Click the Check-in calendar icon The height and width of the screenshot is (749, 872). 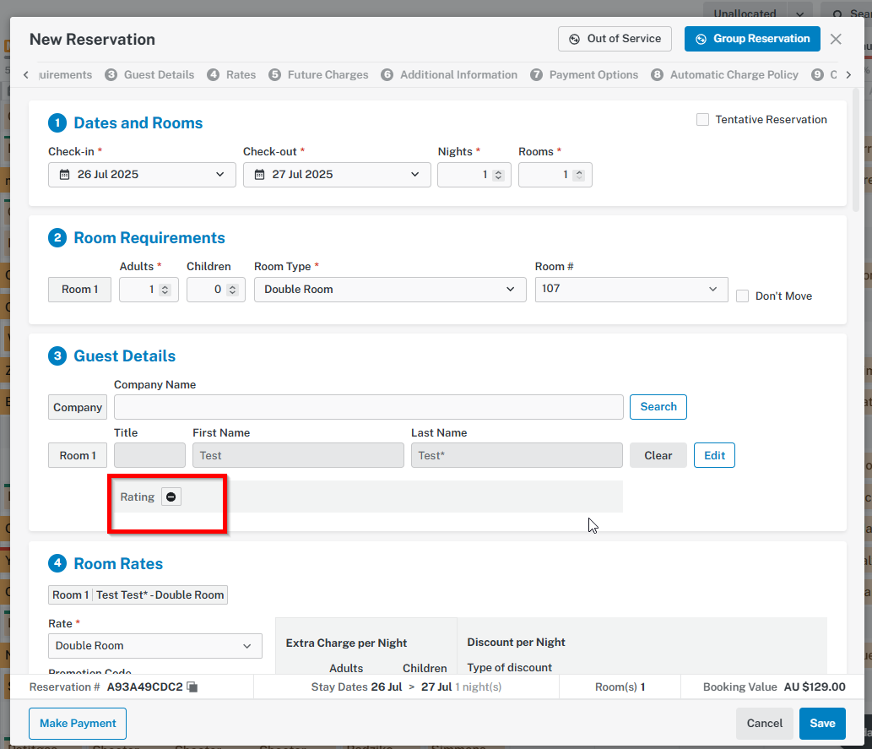pos(65,175)
